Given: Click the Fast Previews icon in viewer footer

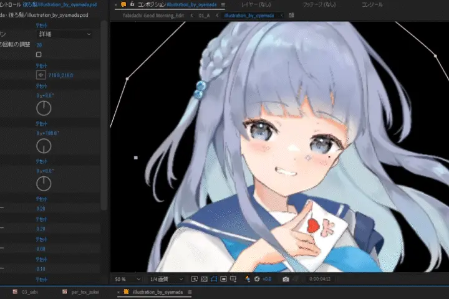Looking at the screenshot, I should point(195,279).
